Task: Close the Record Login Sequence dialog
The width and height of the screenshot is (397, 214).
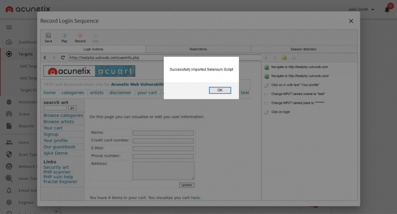Action: coord(351,21)
